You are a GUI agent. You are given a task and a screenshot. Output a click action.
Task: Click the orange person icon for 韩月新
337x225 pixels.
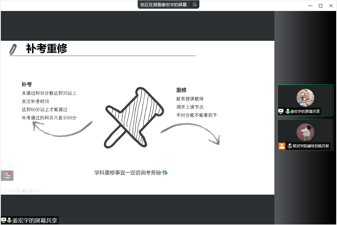(282, 146)
